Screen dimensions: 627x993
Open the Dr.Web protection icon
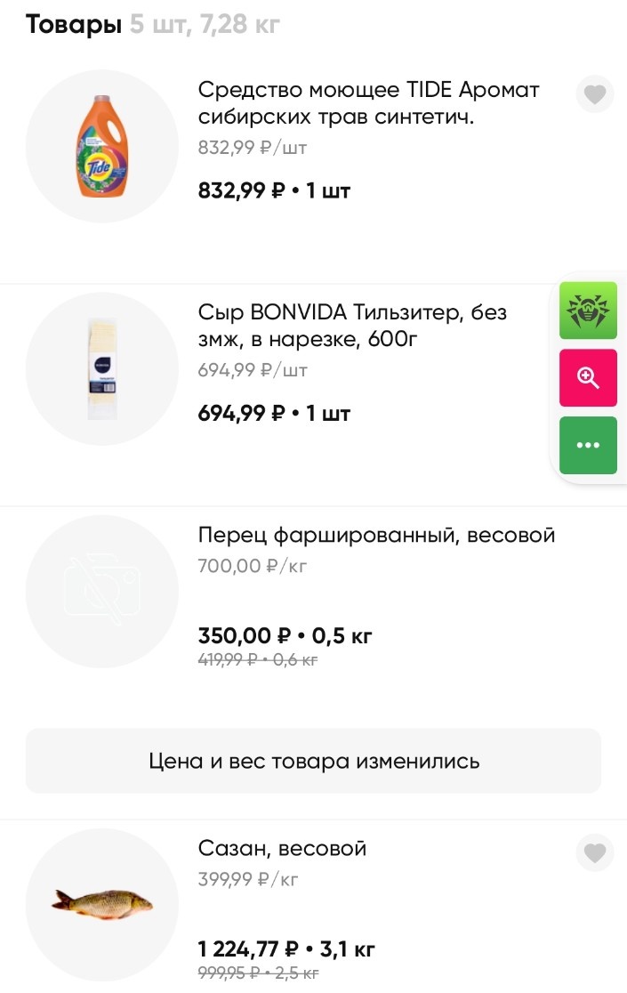[588, 311]
